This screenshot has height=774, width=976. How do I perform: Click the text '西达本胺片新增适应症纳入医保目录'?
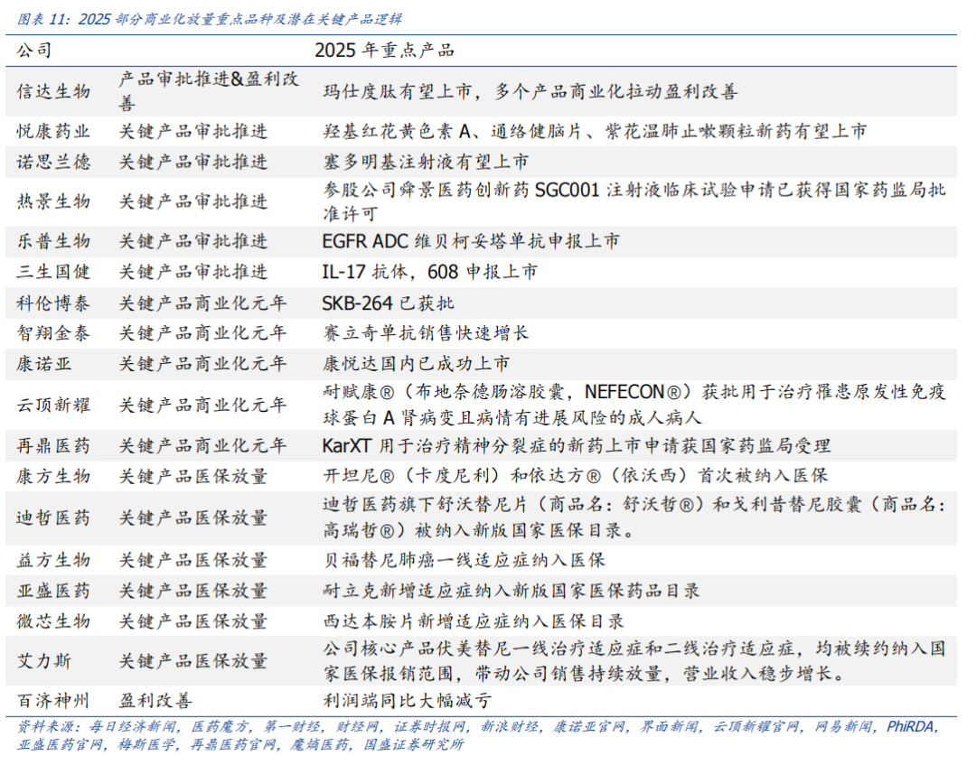tap(473, 621)
